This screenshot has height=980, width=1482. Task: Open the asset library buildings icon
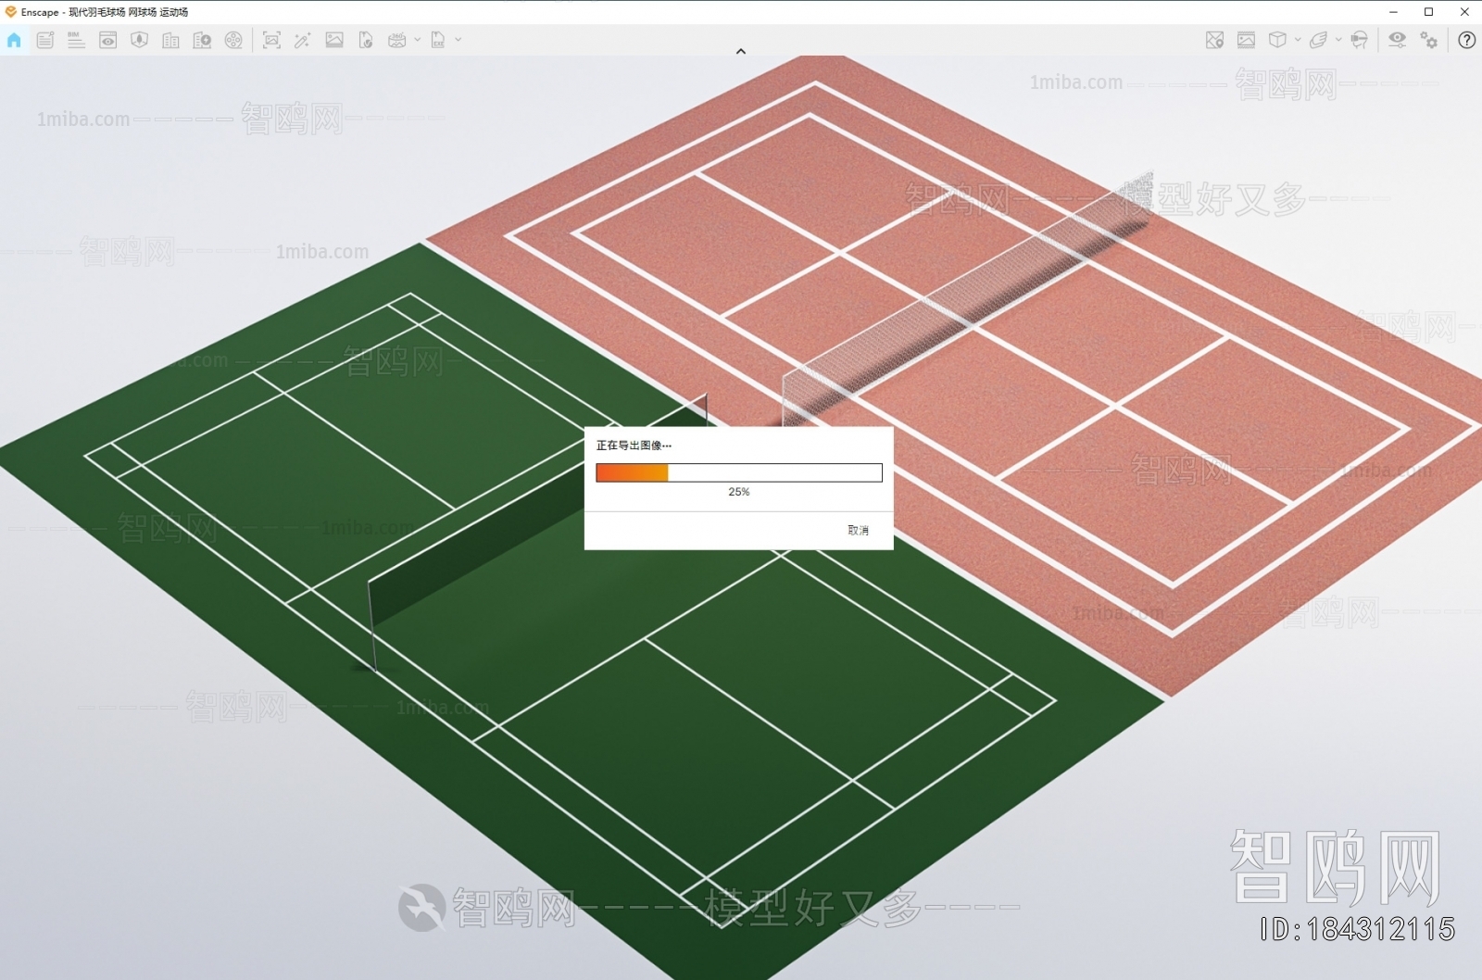[170, 40]
